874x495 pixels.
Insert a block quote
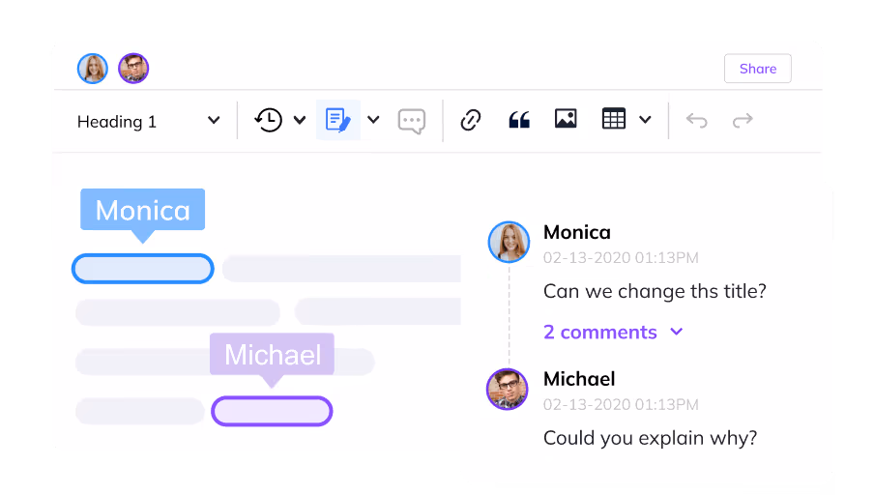click(x=519, y=120)
